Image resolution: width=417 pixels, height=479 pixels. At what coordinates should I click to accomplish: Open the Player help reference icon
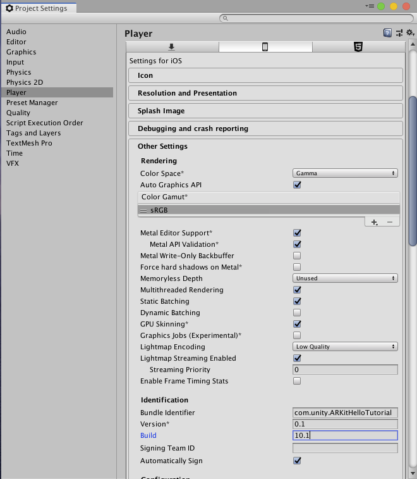[387, 33]
